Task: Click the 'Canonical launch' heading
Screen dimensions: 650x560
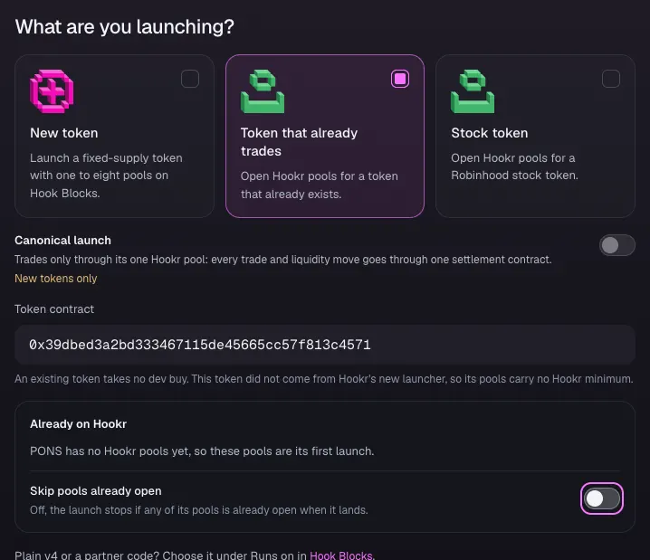Action: [62, 241]
